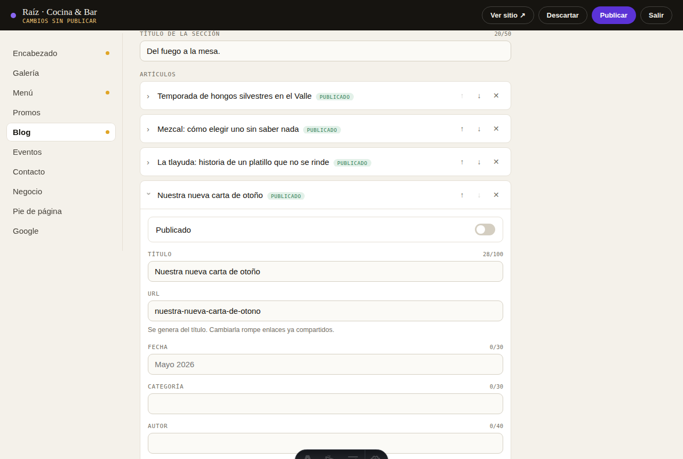
Task: Select Promos in the sidebar
Action: point(61,113)
